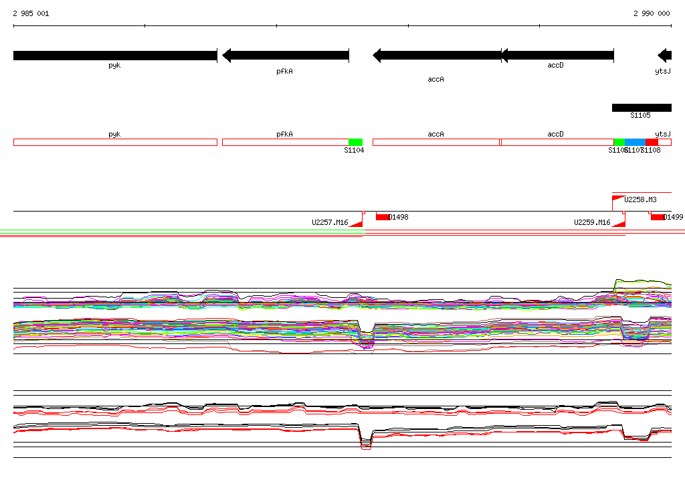The image size is (685, 478).
Task: Click the end coordinate 2 990 000
Action: [x=652, y=13]
